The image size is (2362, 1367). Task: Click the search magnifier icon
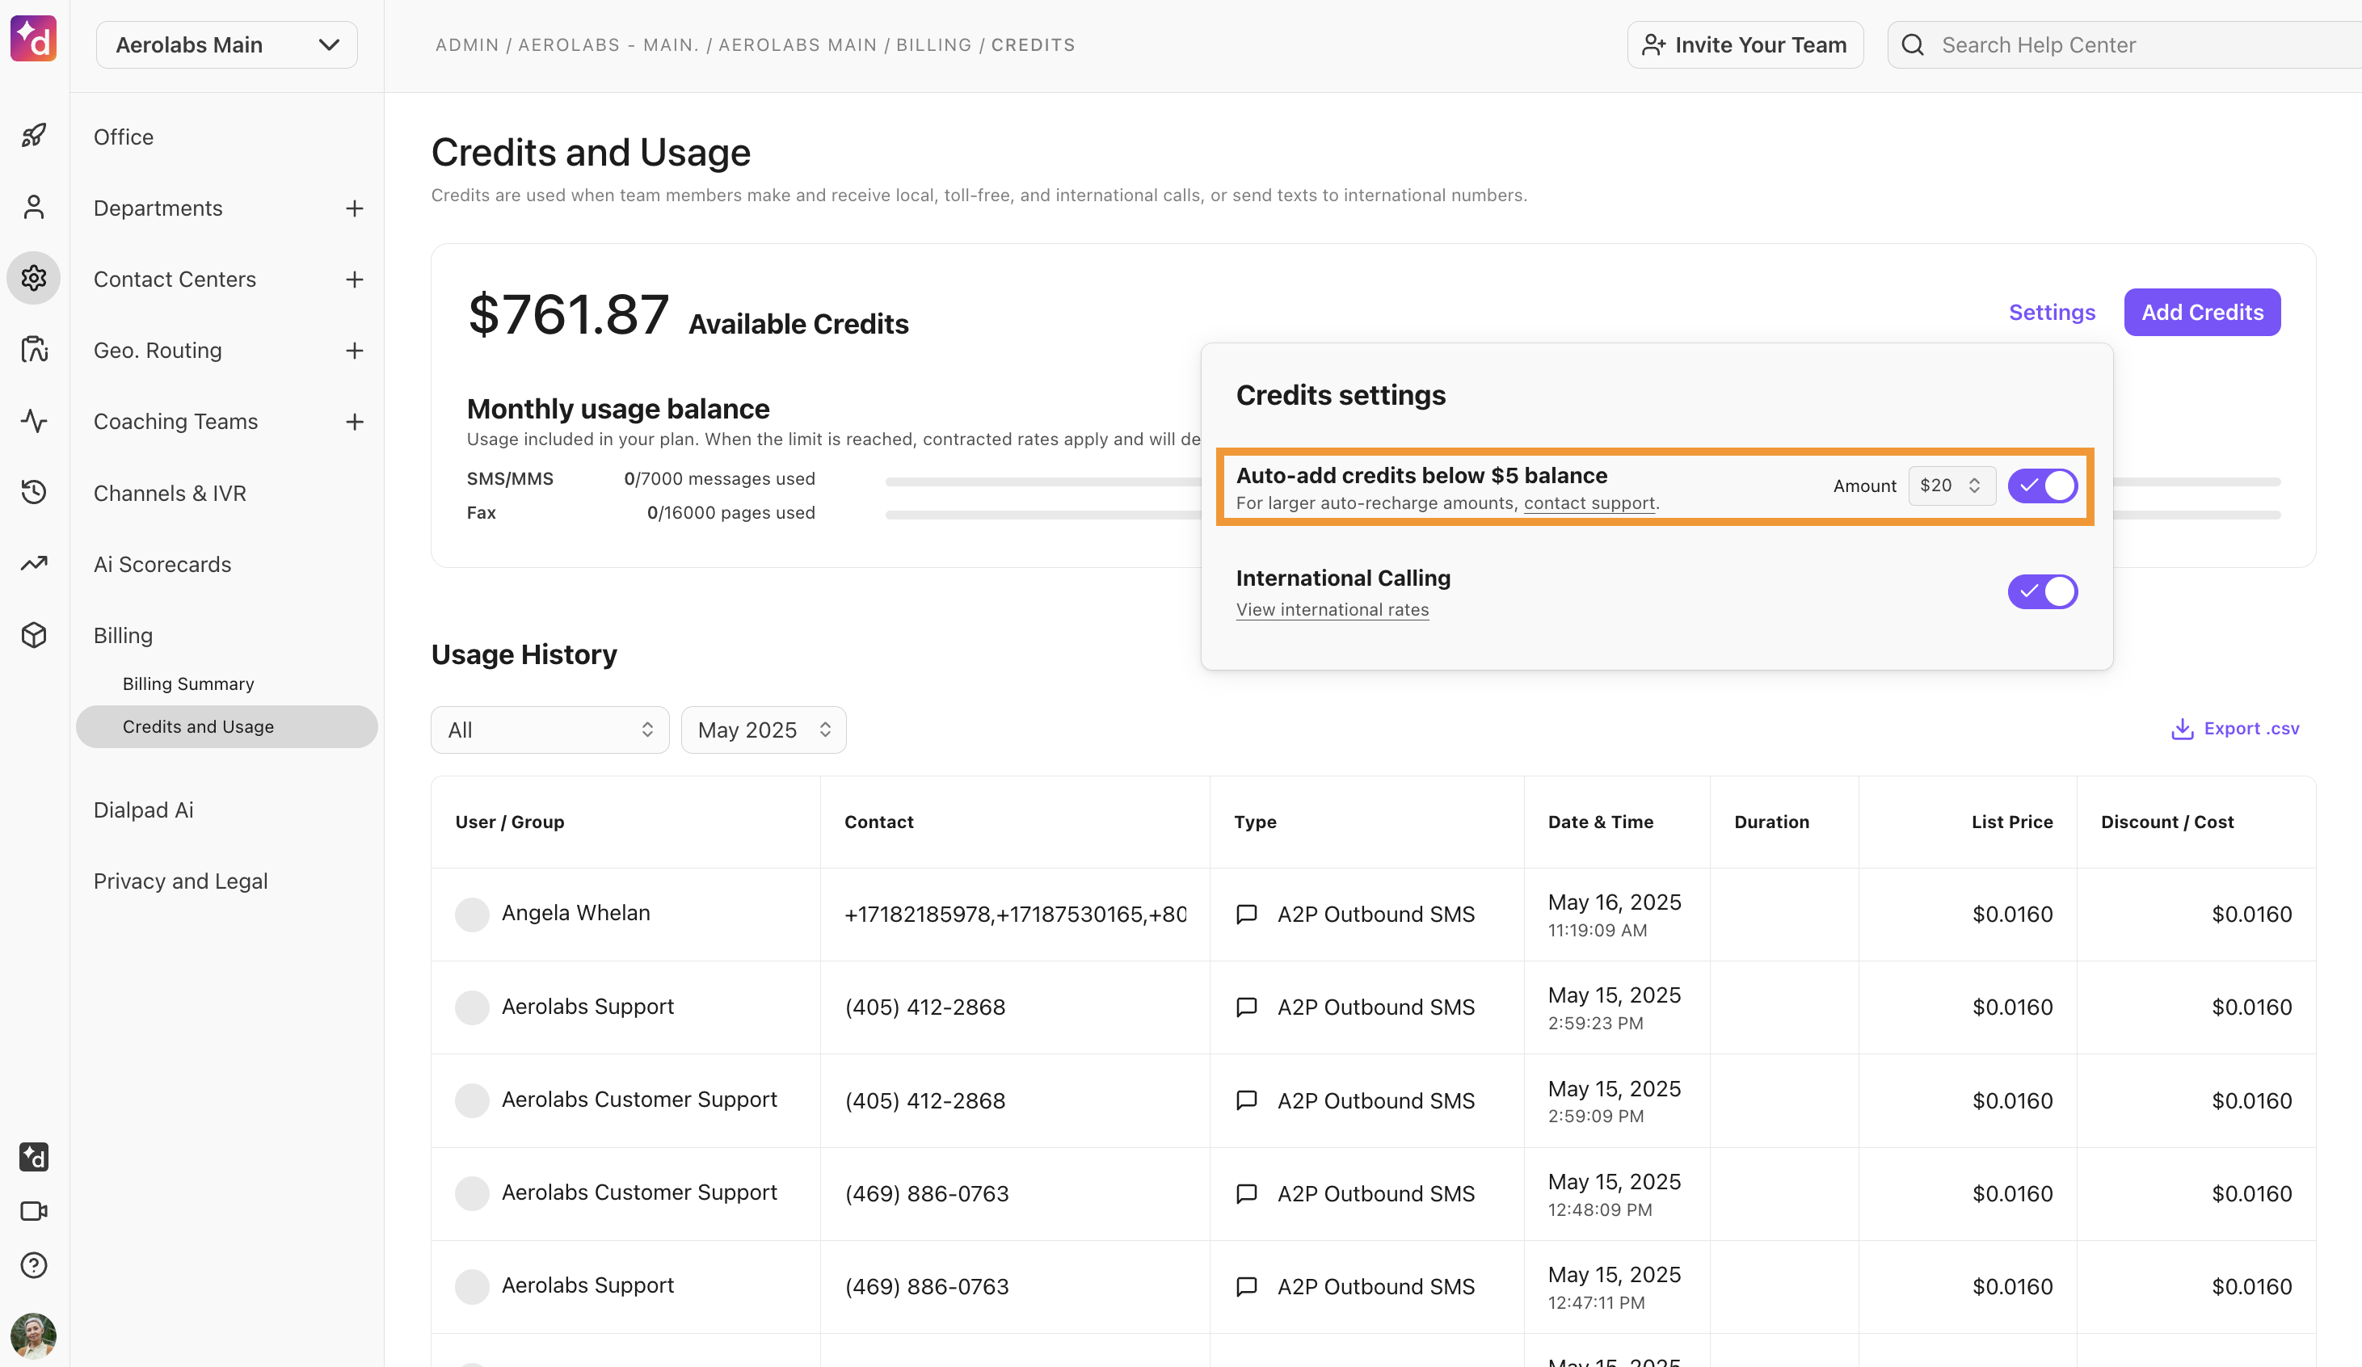(1913, 45)
